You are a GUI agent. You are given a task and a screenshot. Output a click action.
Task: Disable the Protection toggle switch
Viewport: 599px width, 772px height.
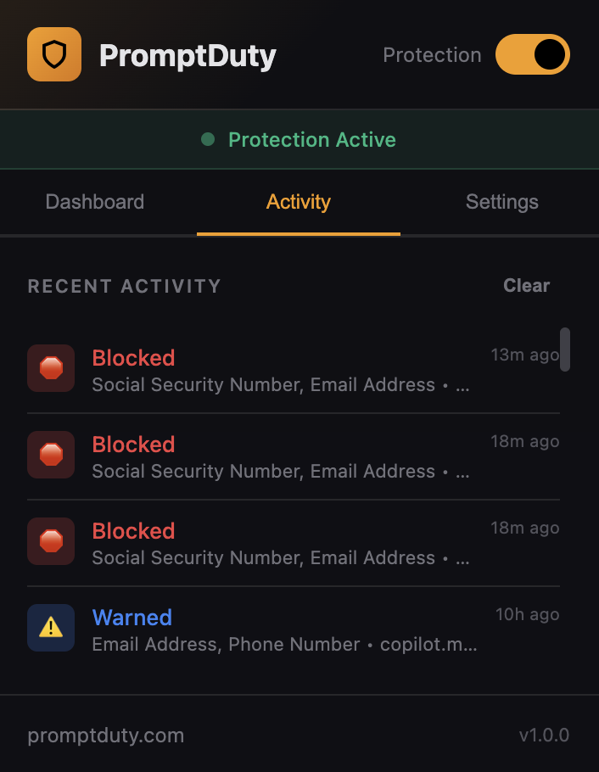click(x=532, y=53)
